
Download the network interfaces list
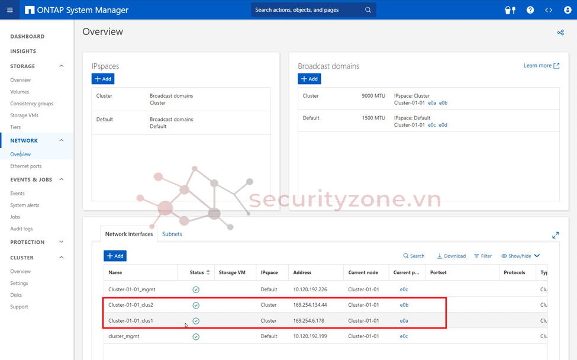click(x=451, y=256)
